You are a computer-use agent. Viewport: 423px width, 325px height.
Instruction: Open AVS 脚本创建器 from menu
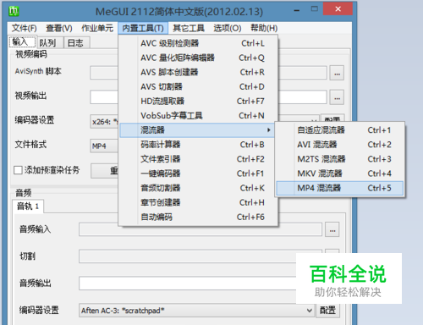[198, 72]
